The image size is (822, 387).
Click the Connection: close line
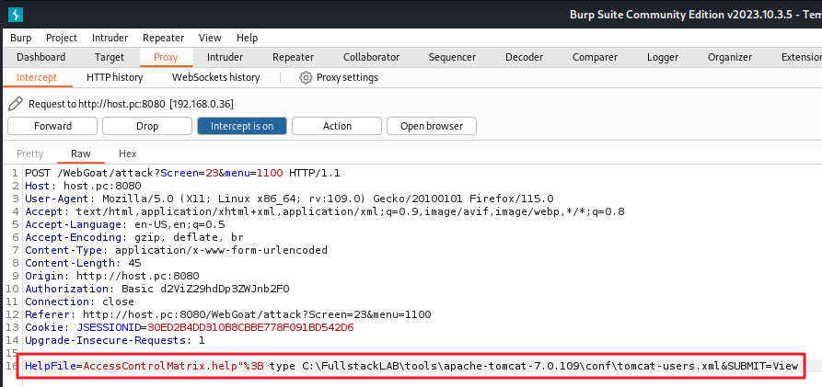click(x=79, y=302)
